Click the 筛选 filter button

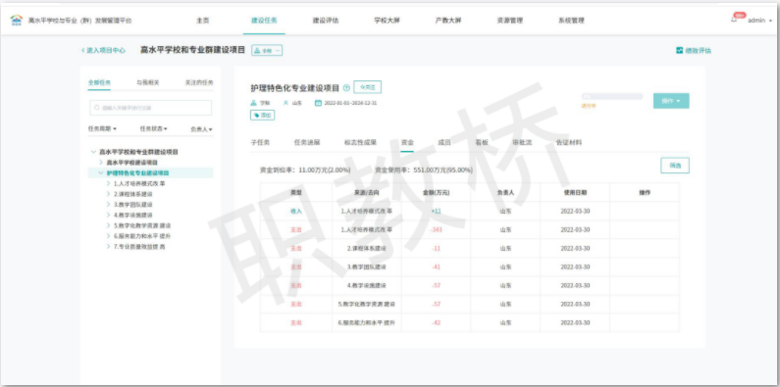tap(675, 166)
